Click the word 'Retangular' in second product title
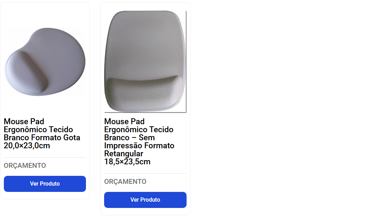 coord(124,154)
